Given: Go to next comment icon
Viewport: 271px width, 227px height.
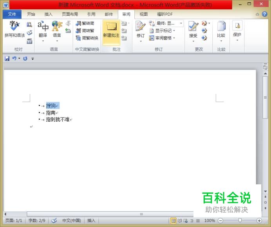Looking at the screenshot, I should (x=124, y=38).
